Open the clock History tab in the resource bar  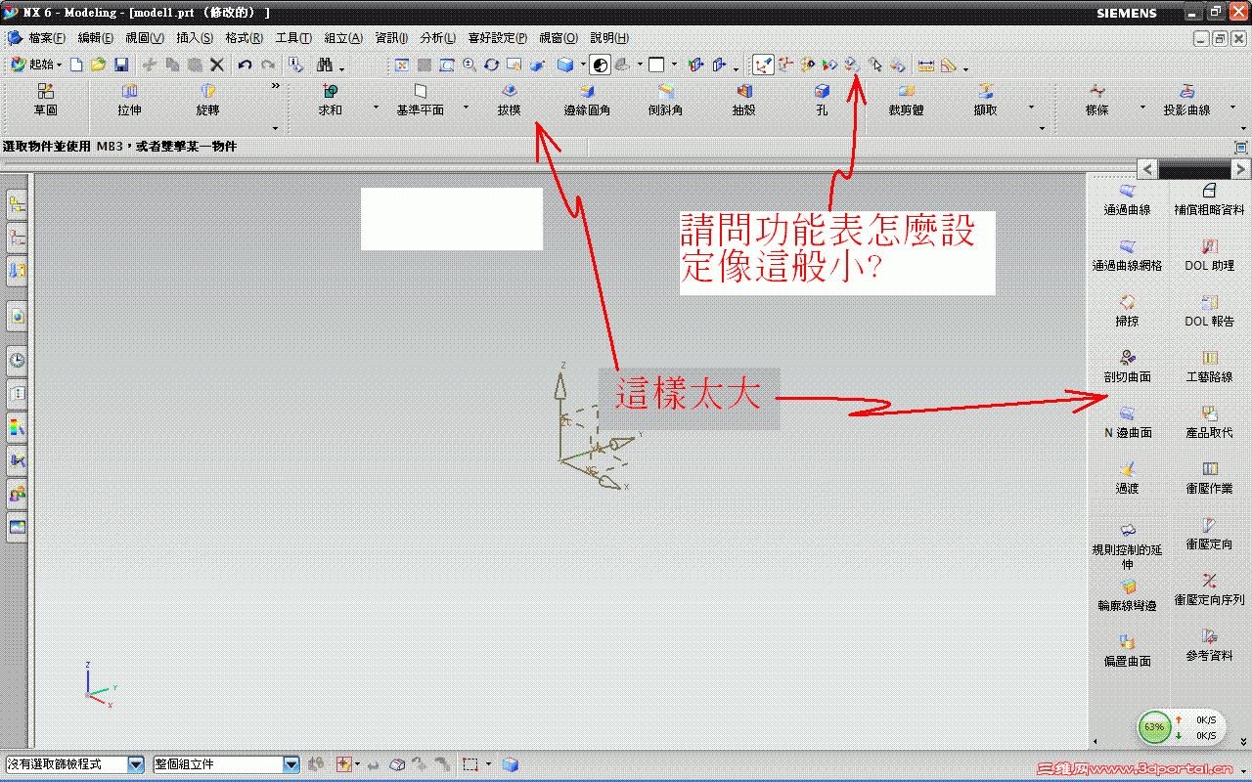[x=18, y=361]
